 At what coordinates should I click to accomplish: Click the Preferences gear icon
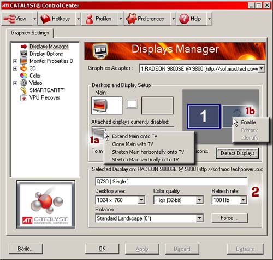[131, 19]
